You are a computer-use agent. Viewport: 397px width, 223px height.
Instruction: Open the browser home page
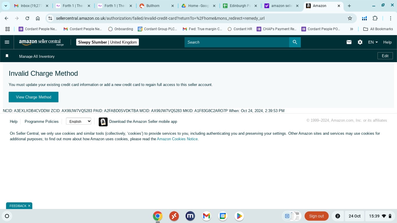click(x=38, y=18)
